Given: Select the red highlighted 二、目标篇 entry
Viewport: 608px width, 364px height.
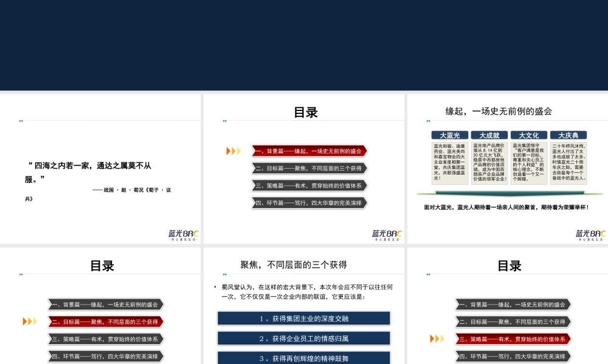Looking at the screenshot, I should tap(105, 322).
